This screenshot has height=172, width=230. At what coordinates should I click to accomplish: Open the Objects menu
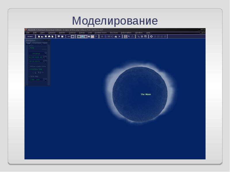tap(52, 33)
